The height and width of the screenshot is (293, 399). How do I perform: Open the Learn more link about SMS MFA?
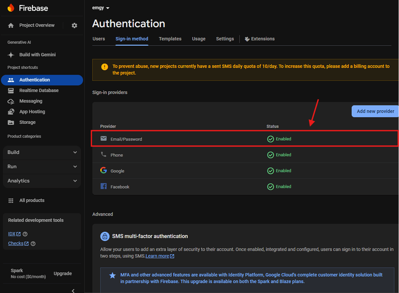158,256
